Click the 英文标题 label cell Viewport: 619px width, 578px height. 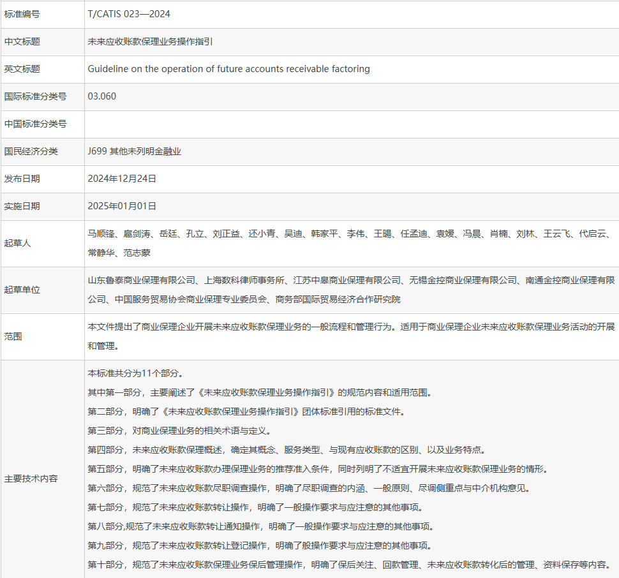pos(22,69)
